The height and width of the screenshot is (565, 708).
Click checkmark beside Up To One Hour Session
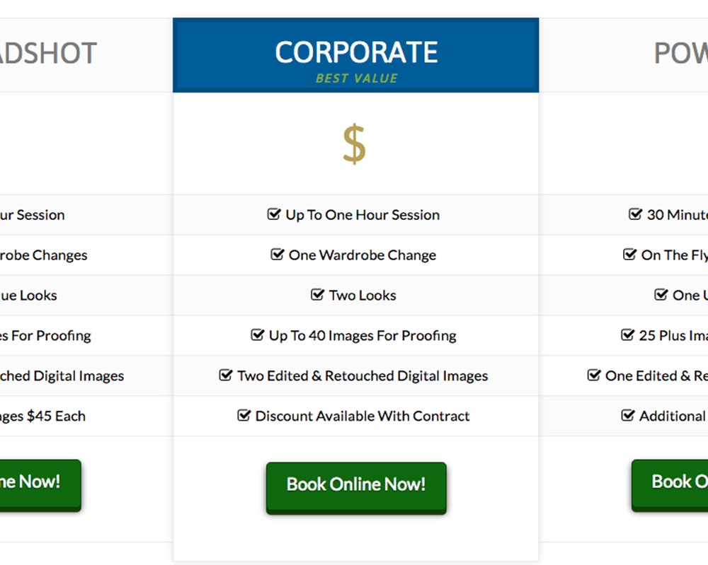tap(274, 214)
